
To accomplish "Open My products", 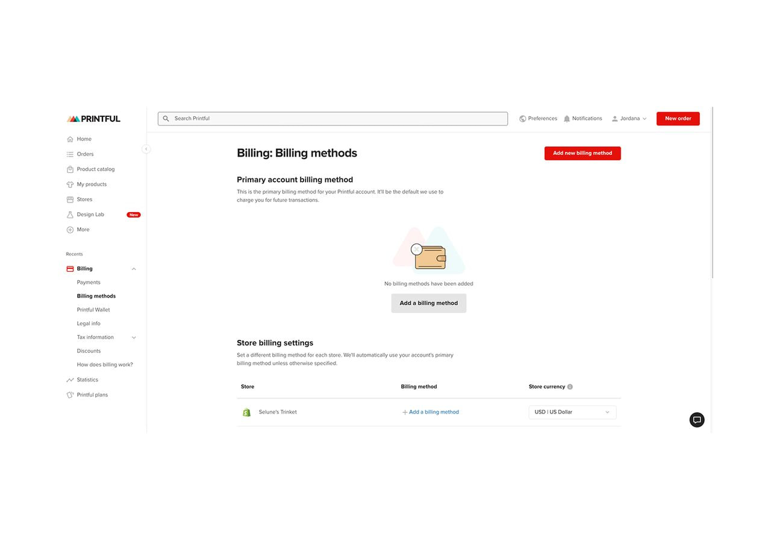I will click(92, 184).
